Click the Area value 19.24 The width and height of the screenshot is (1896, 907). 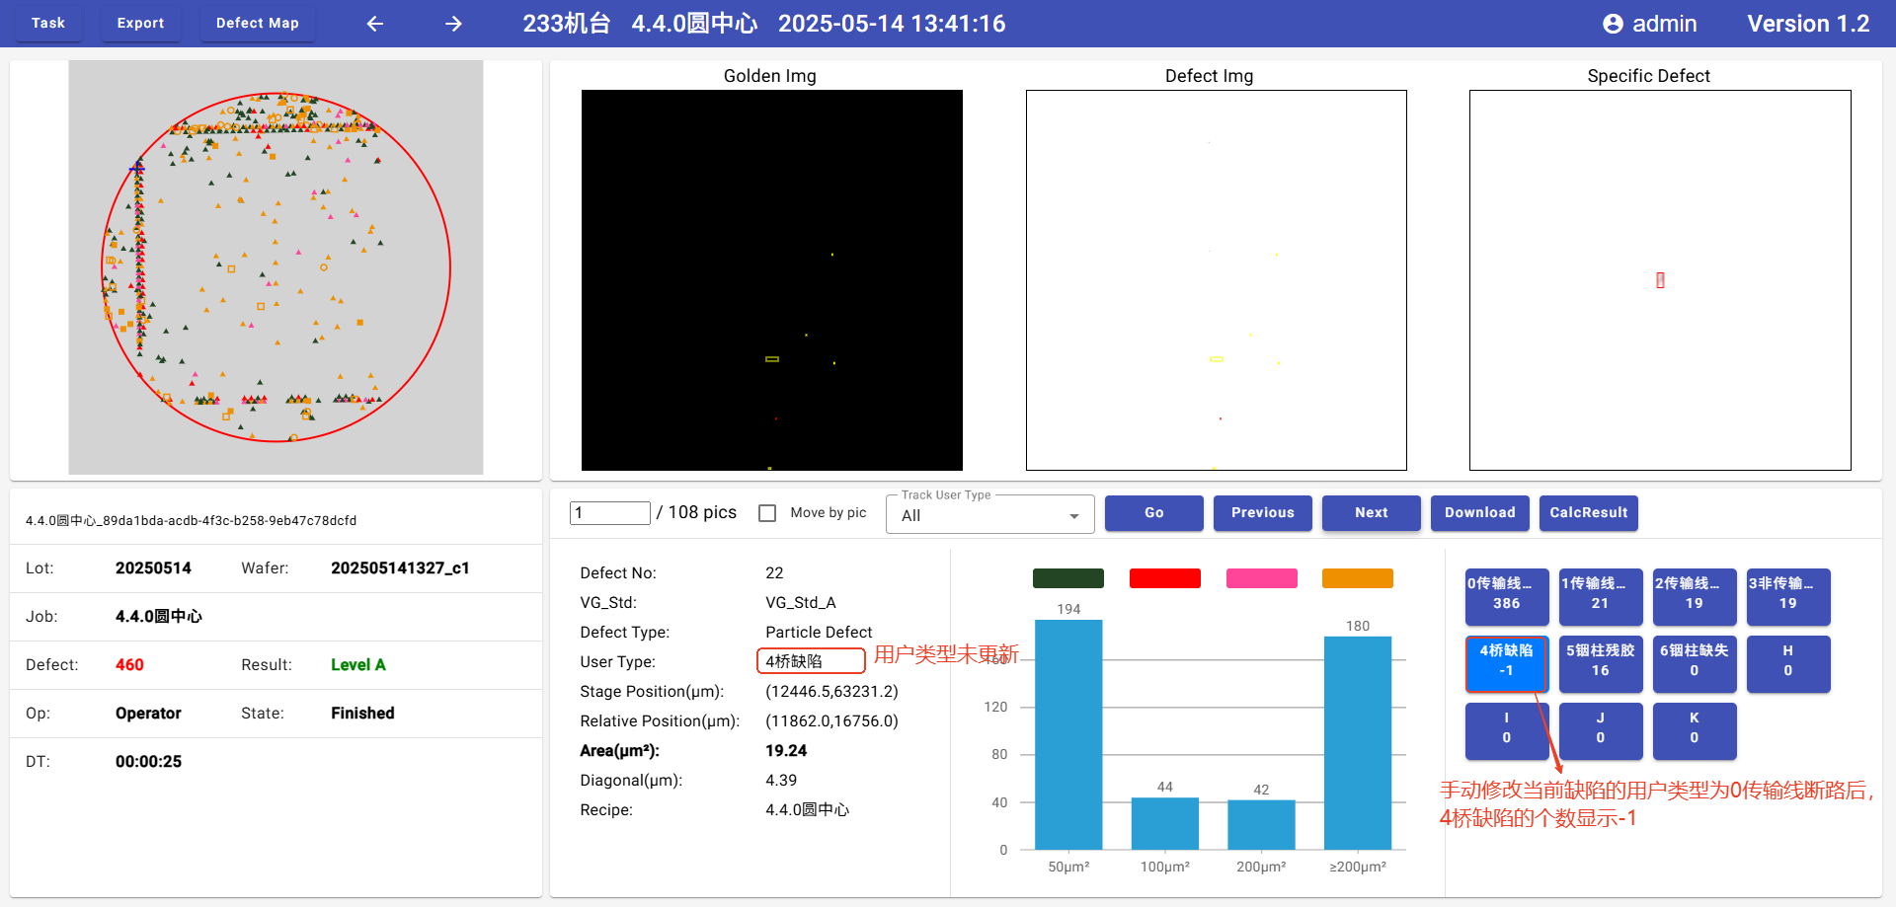(x=786, y=751)
